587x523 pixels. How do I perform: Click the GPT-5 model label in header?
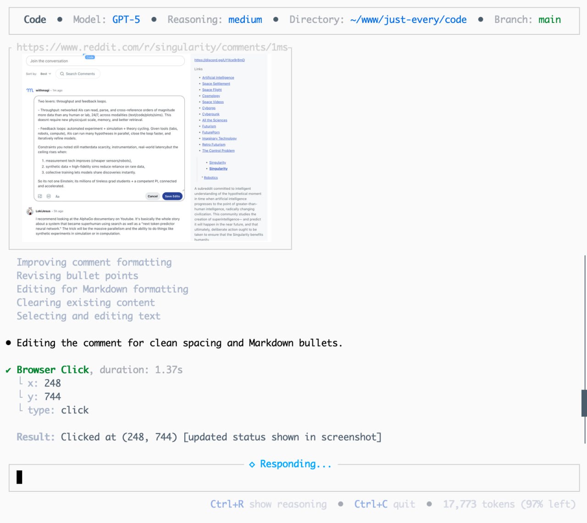126,20
